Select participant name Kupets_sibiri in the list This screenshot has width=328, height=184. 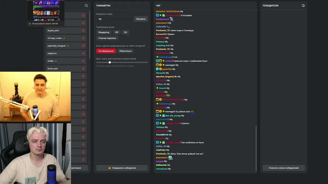[53, 31]
